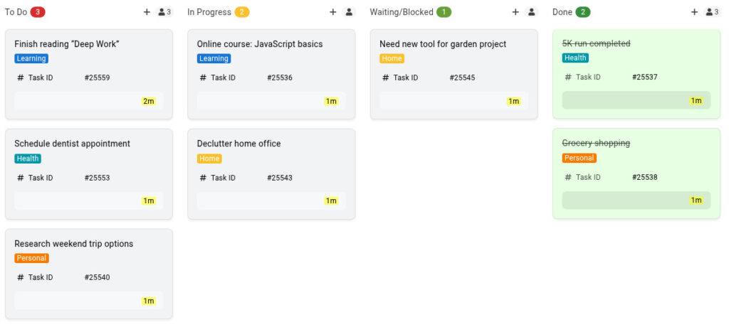Click Personal tag on Grocery shopping card
The width and height of the screenshot is (729, 327).
[579, 158]
